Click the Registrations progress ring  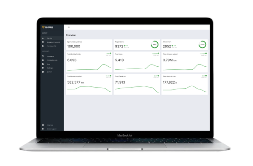point(155,44)
